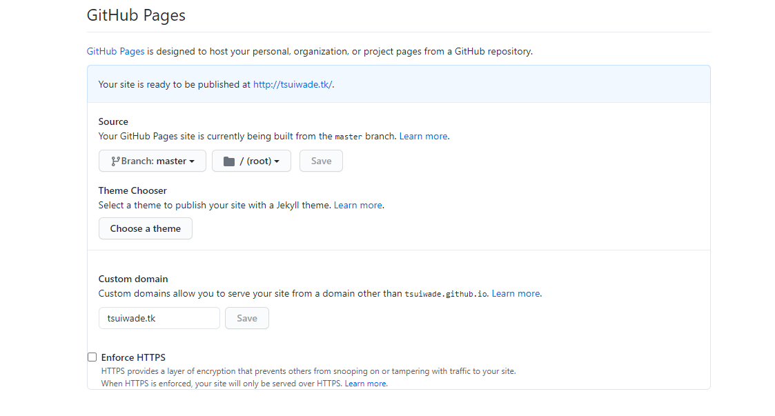Open the GitHub Pages documentation link
This screenshot has height=416, width=775.
116,51
